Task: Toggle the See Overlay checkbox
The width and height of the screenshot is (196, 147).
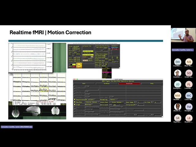Action: tap(83, 53)
